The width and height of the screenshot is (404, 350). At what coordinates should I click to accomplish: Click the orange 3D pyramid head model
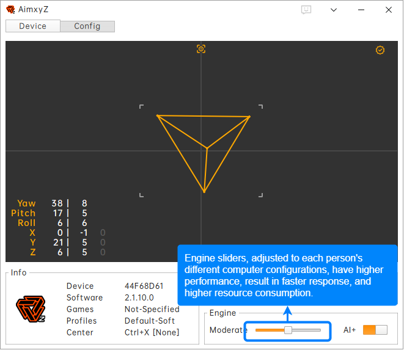pos(205,150)
